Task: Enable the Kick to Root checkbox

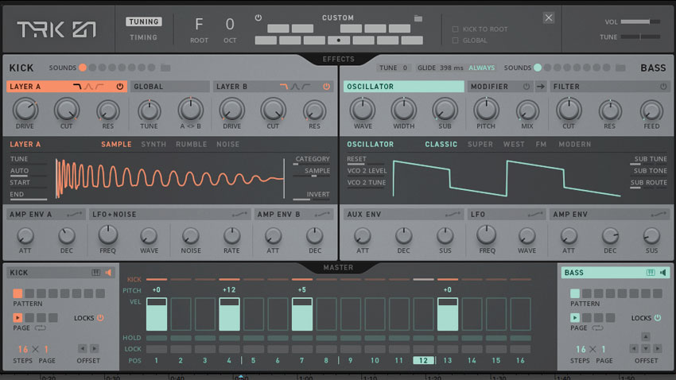Action: [455, 29]
